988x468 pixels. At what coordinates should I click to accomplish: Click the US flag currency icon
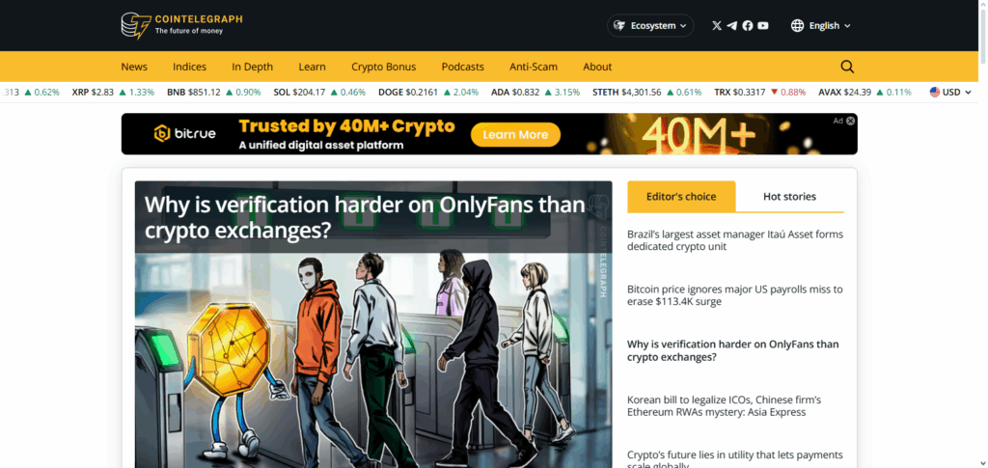pos(935,92)
